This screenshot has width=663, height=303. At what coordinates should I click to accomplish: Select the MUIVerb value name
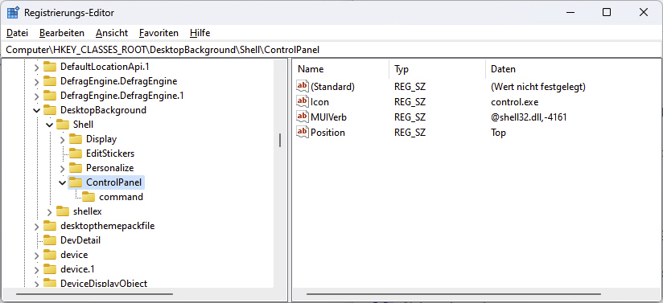pyautogui.click(x=328, y=117)
